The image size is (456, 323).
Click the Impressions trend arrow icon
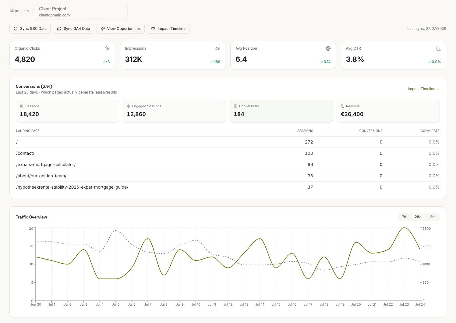coord(212,62)
